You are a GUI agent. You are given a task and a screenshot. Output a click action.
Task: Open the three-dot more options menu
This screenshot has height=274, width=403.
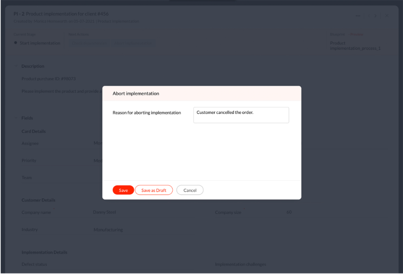coord(358,16)
